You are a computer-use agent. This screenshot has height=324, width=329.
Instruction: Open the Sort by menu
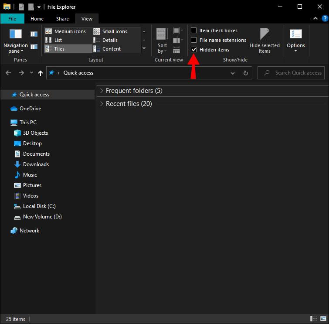tap(162, 41)
